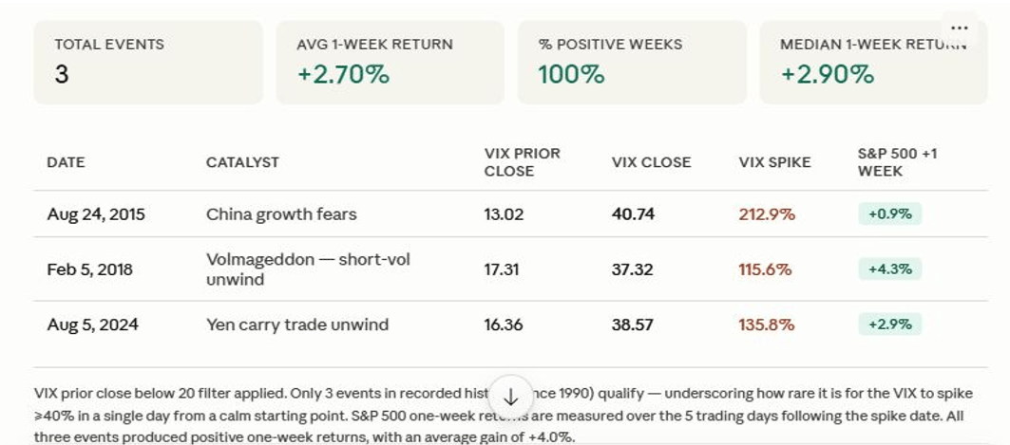Click the +0.9% return badge

pyautogui.click(x=889, y=214)
